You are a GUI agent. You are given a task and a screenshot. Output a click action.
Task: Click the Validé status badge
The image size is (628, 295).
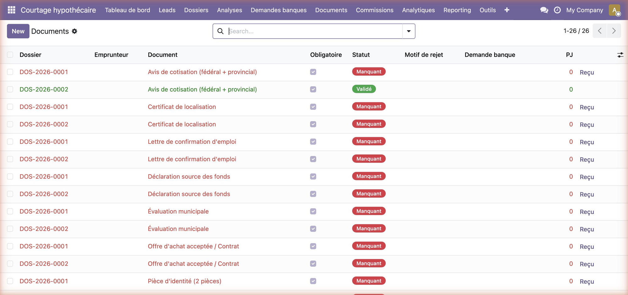tap(364, 89)
